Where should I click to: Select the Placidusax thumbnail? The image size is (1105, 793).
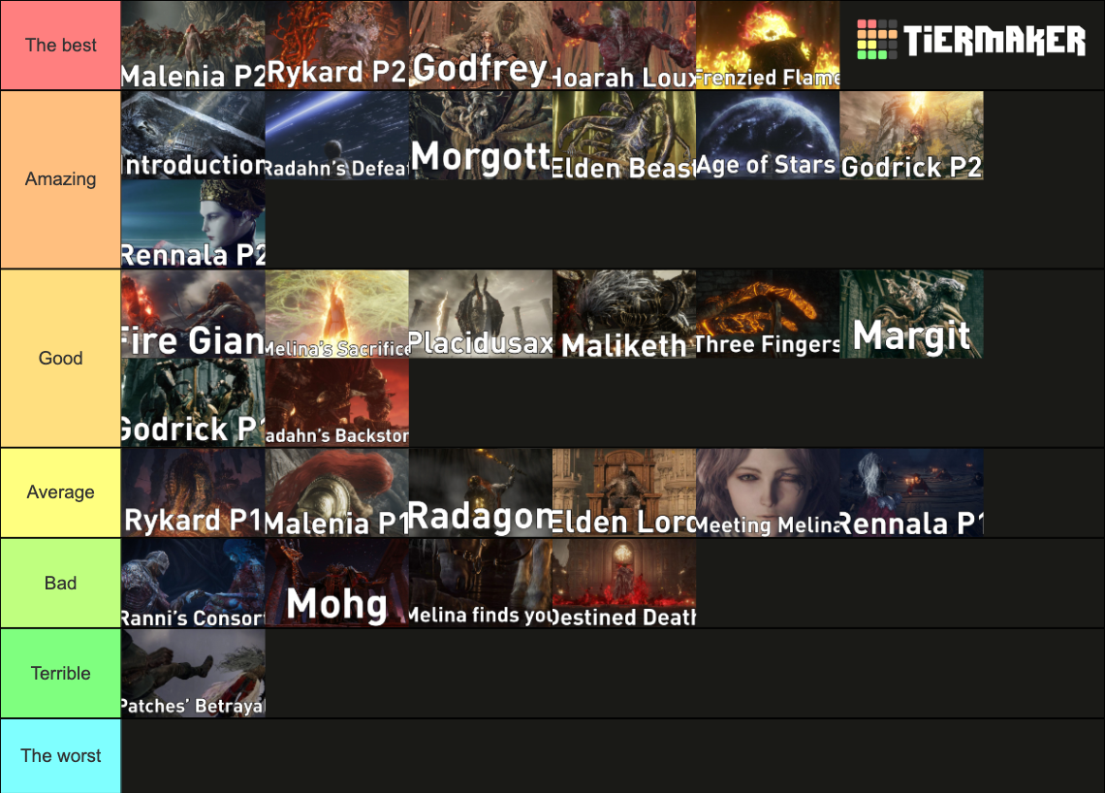point(481,314)
